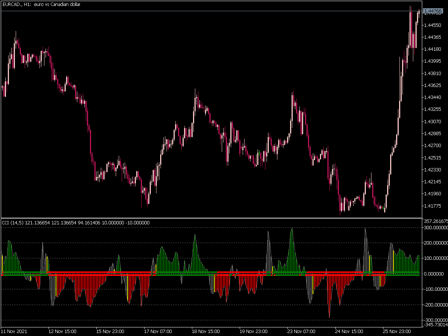Click the current price tag 1.44766

coord(433,11)
